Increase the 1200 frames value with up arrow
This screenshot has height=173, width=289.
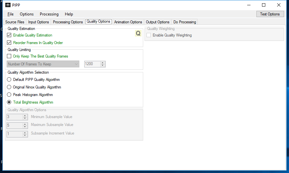click(x=103, y=62)
